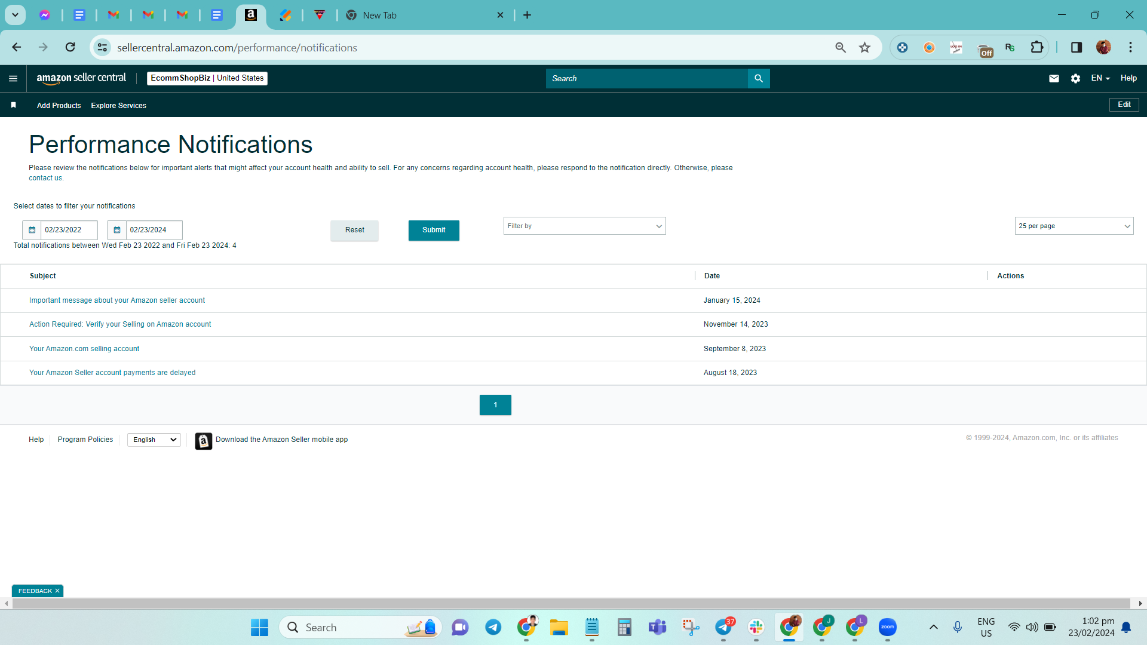Expand the Filter by dropdown

(x=584, y=226)
